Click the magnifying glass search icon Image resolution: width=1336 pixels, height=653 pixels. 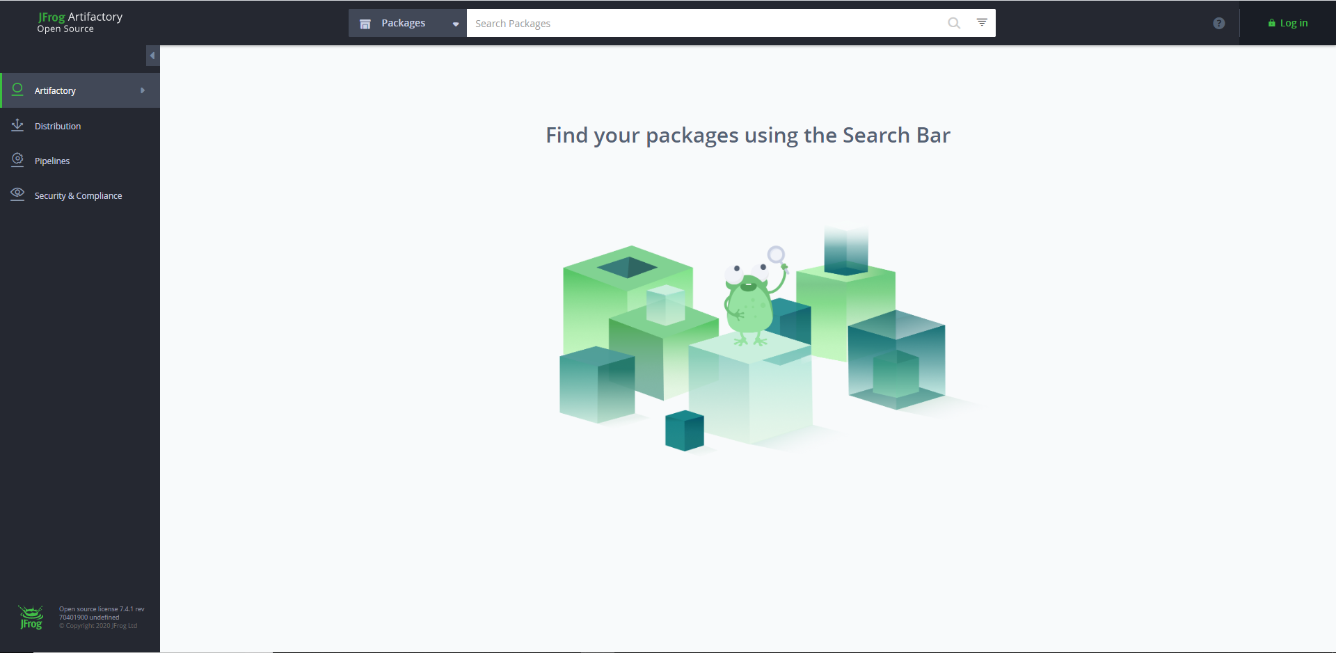tap(954, 23)
